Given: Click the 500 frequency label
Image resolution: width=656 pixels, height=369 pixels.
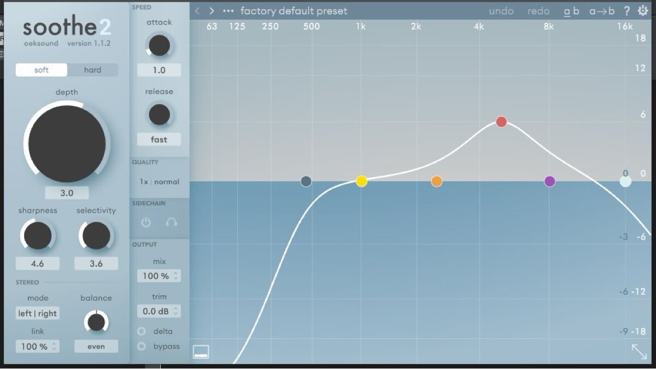Looking at the screenshot, I should [x=312, y=26].
